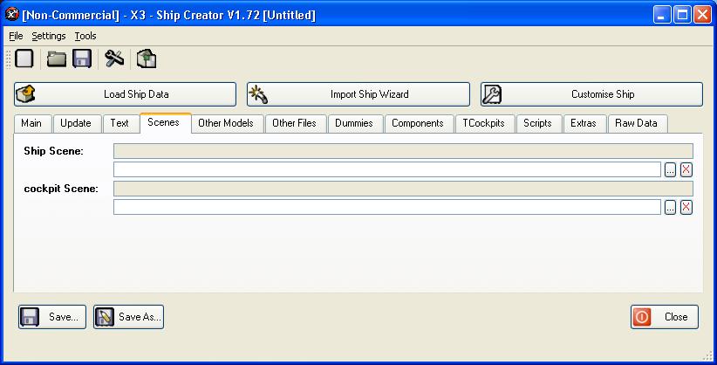Open the Tools menu
Image resolution: width=717 pixels, height=365 pixels.
pos(85,36)
